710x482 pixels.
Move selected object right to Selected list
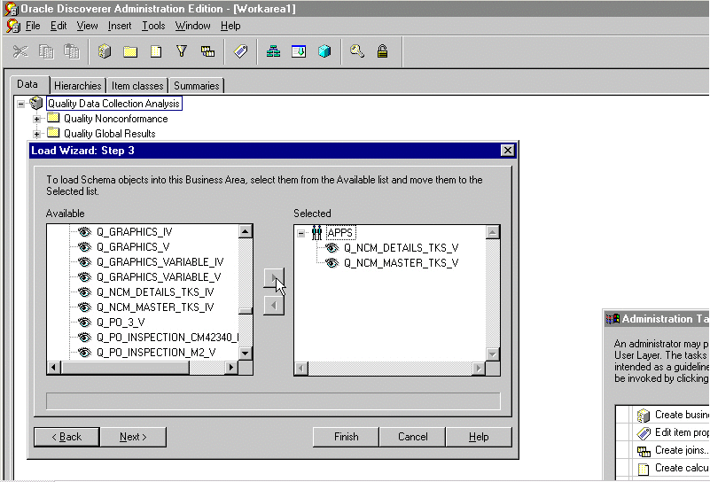[274, 278]
